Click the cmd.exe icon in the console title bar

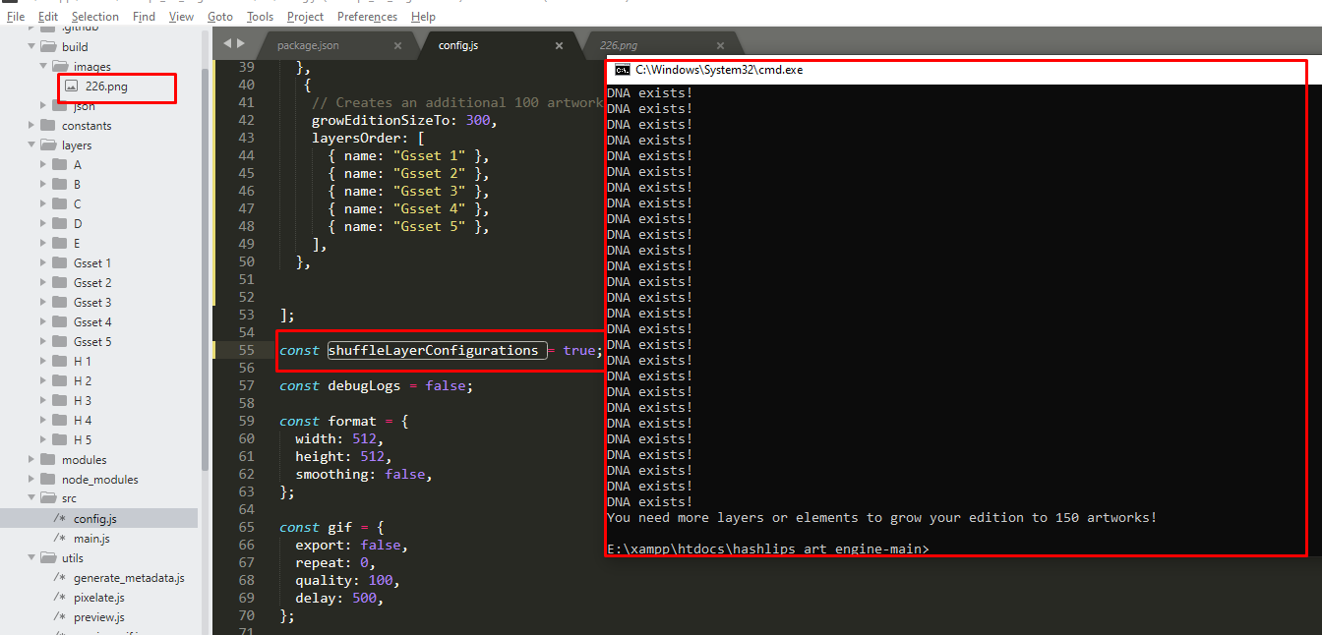click(621, 69)
